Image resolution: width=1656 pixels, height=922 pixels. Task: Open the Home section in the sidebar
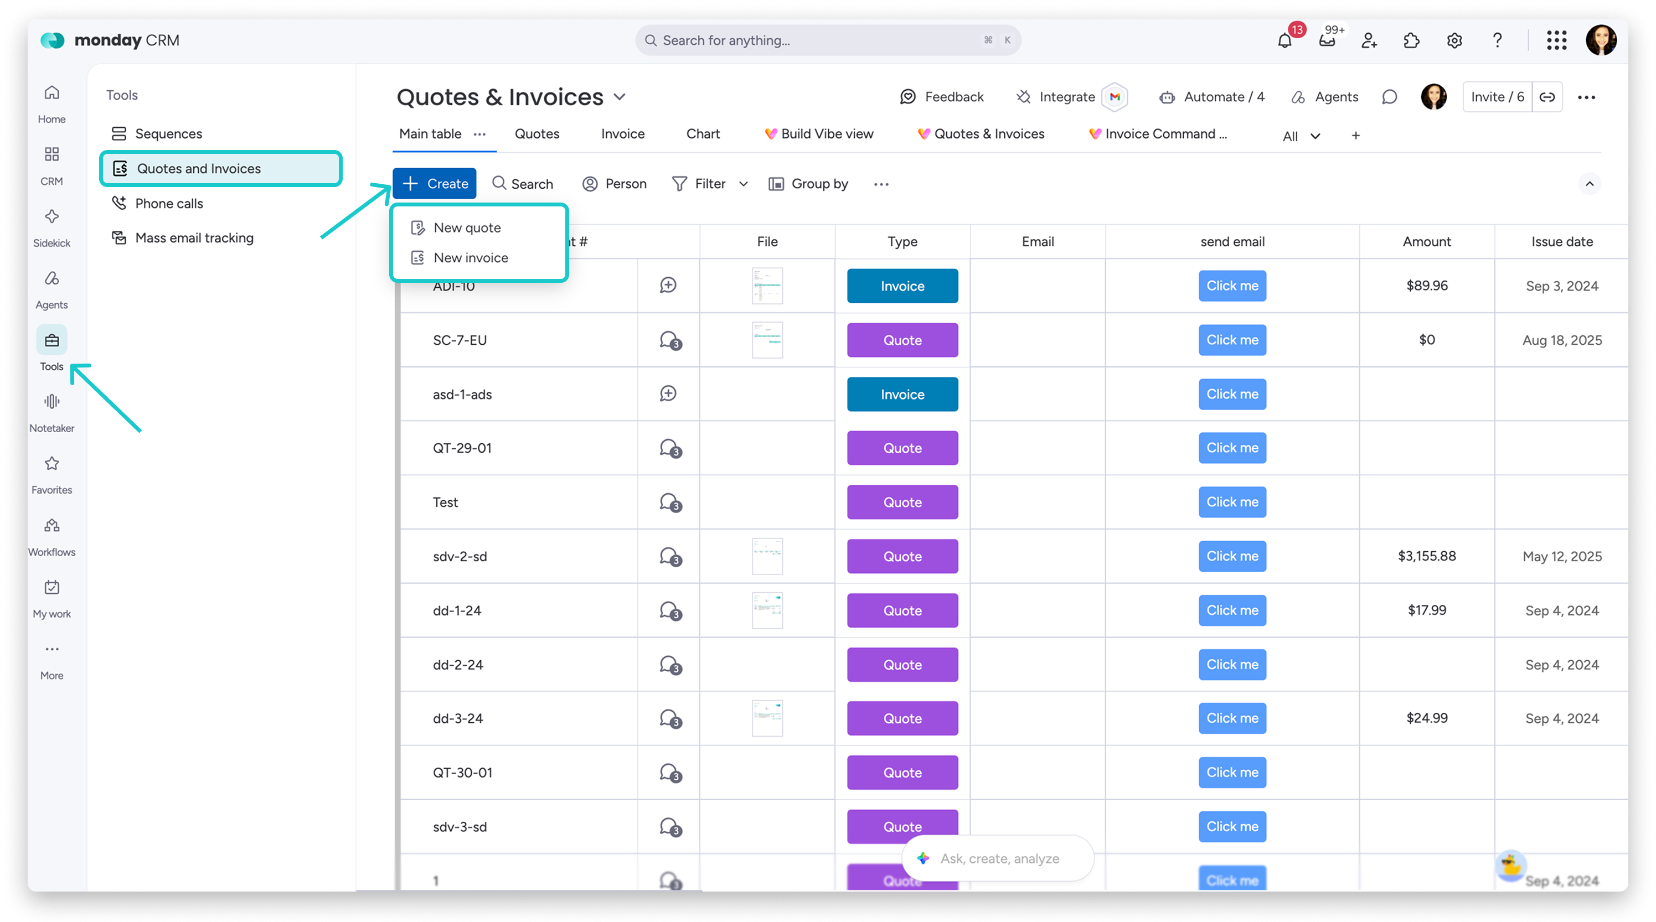(x=51, y=103)
